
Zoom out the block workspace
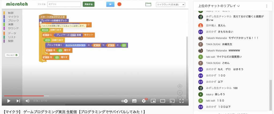pyautogui.click(x=180, y=98)
